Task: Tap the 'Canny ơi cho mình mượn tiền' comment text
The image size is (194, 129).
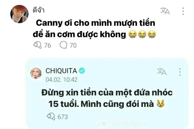Action: coord(94,29)
